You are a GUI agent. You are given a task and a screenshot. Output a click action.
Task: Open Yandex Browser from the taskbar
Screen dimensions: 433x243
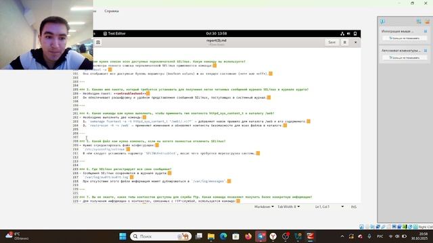(273, 236)
